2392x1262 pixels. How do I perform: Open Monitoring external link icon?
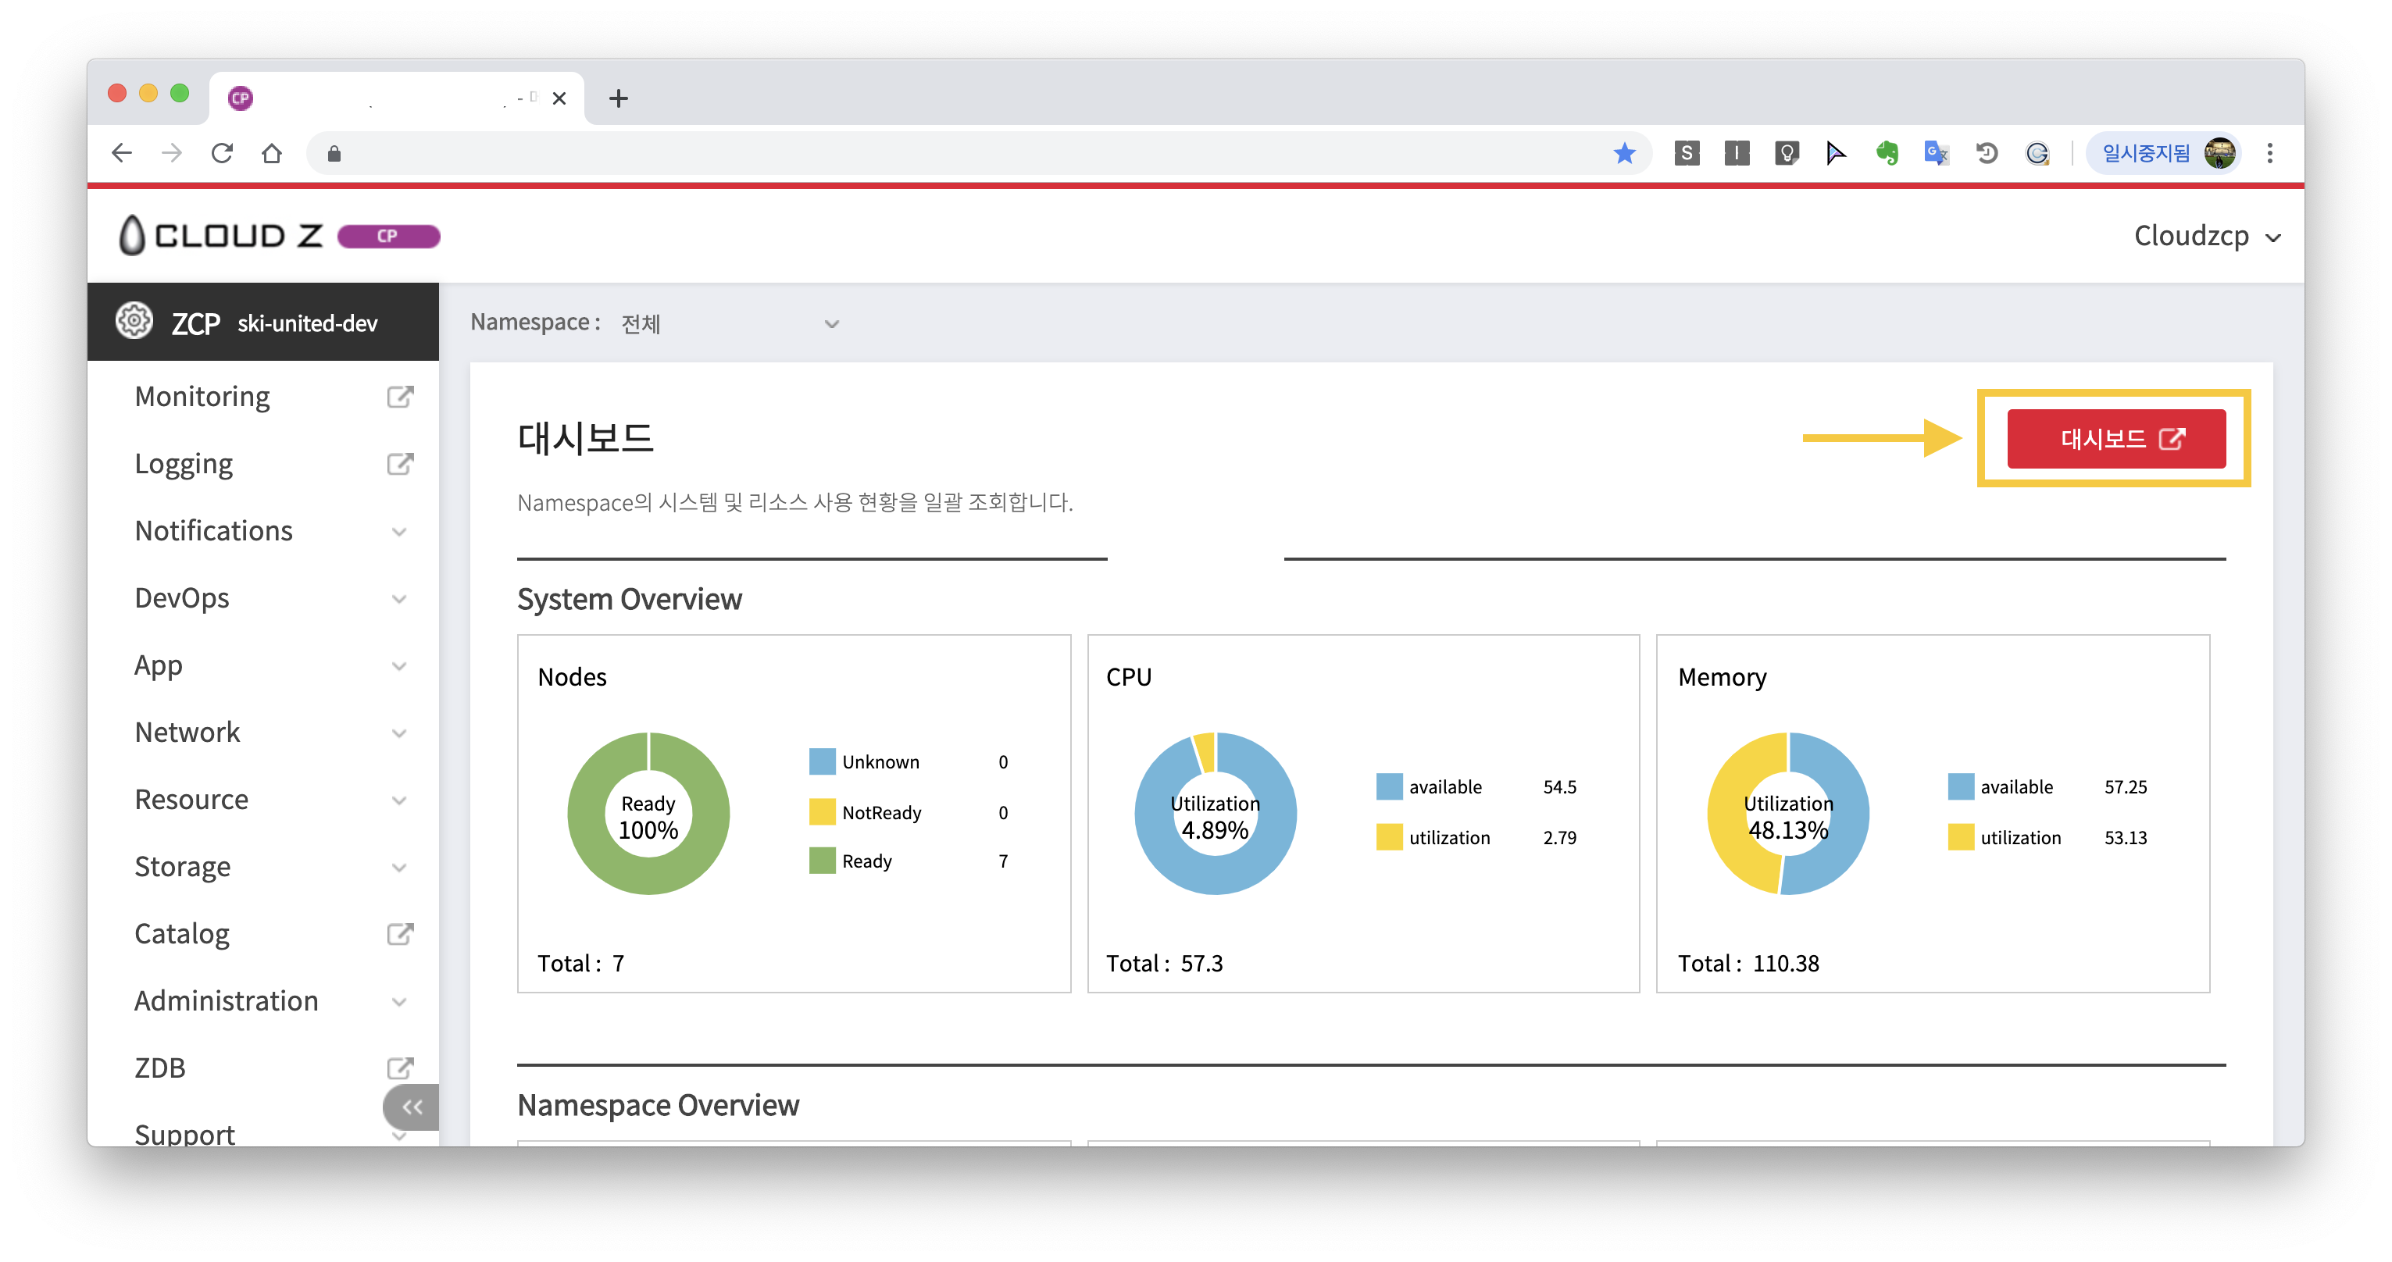399,397
